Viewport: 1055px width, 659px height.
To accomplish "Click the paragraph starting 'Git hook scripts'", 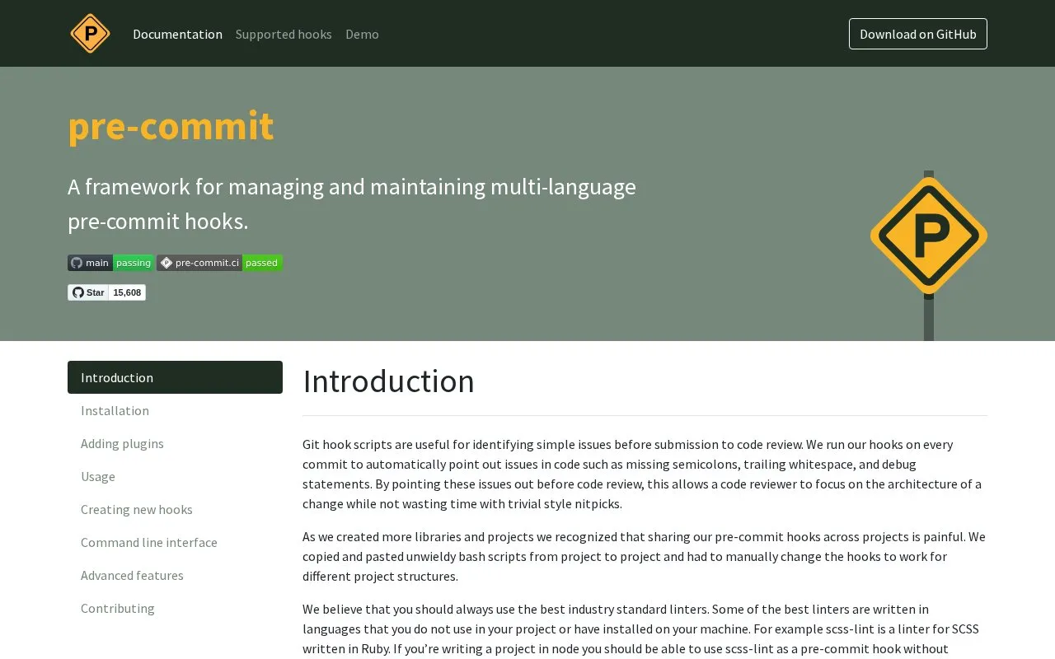I will click(x=645, y=474).
